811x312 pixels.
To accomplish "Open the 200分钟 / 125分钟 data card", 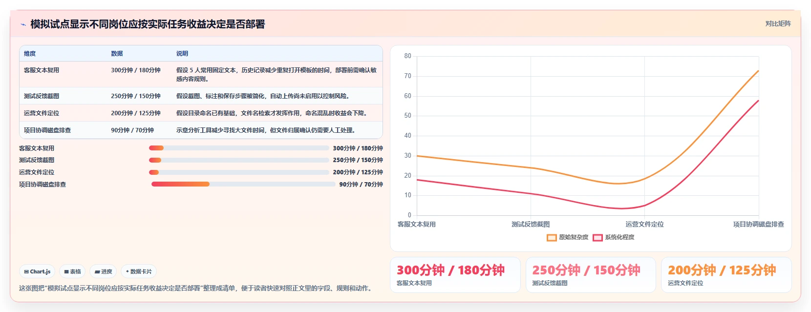I will pyautogui.click(x=726, y=275).
